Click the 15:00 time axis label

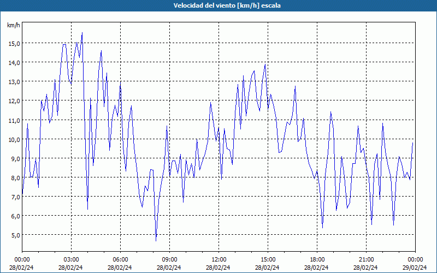(x=268, y=260)
